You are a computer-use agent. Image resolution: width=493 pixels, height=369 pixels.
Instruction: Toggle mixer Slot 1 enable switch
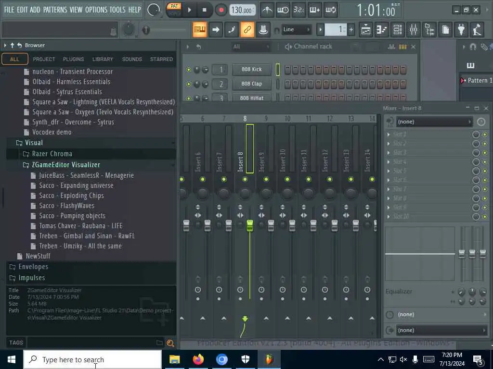pos(485,135)
